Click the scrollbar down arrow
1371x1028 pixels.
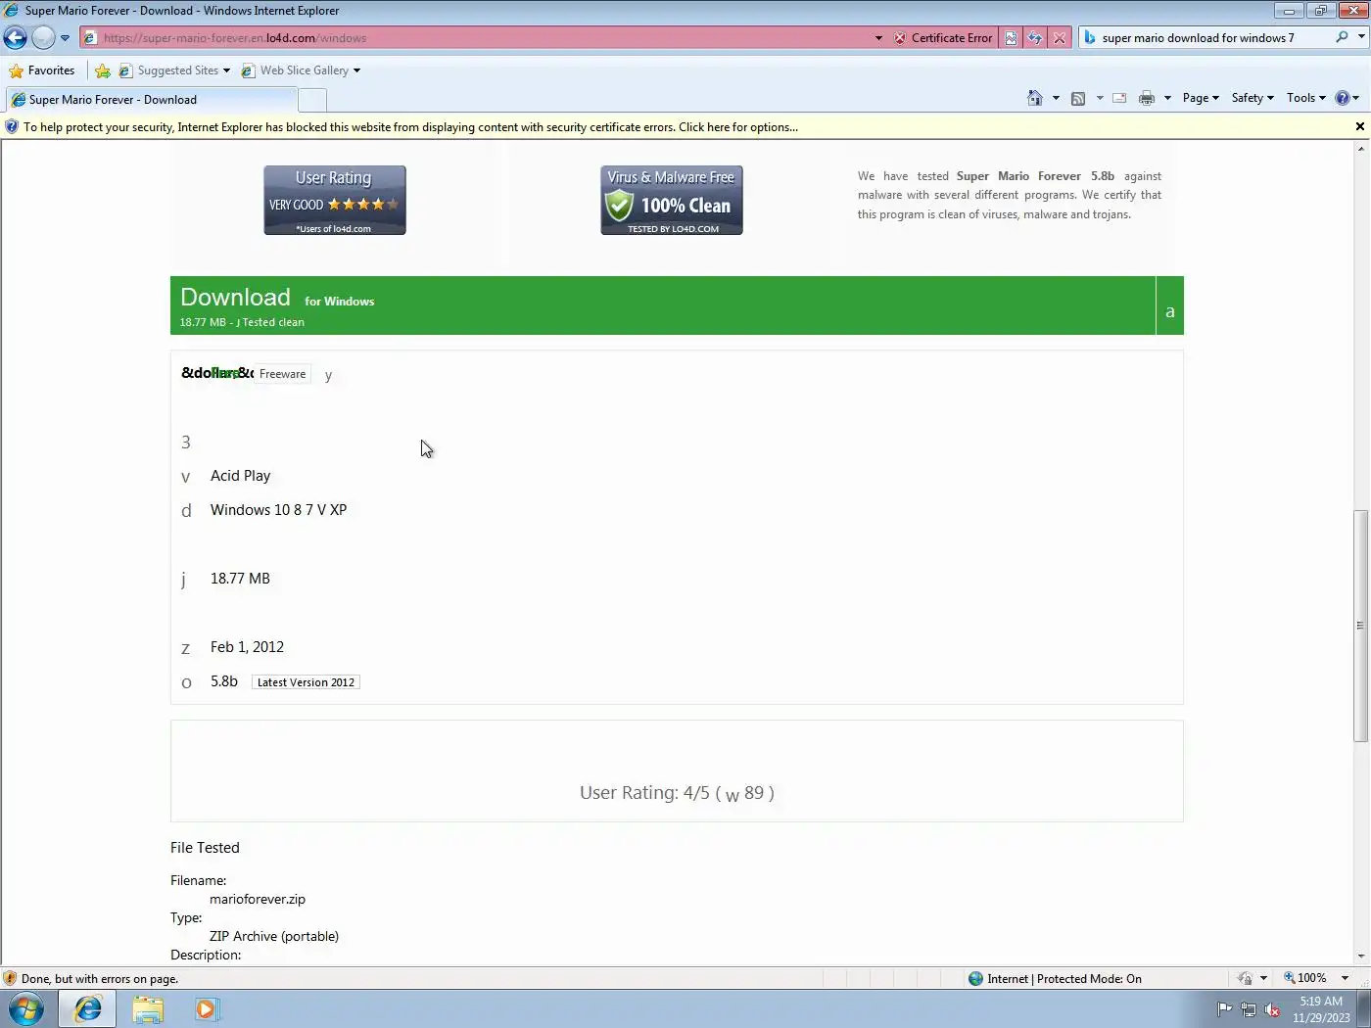1360,957
